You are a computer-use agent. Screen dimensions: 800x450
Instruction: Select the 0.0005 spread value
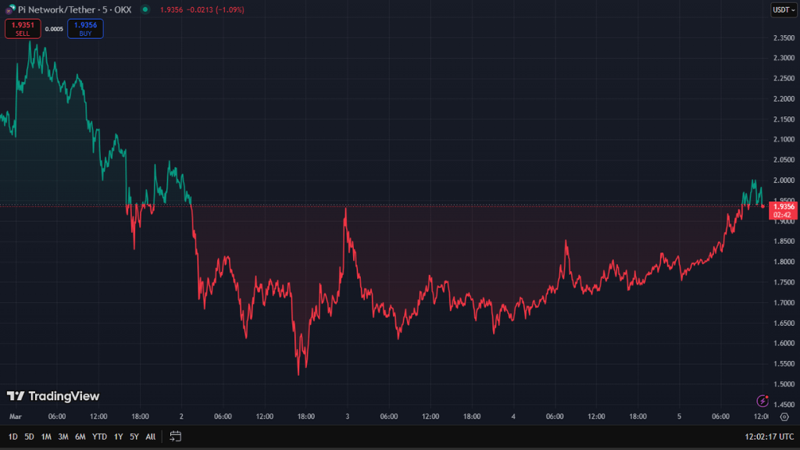[x=54, y=29]
